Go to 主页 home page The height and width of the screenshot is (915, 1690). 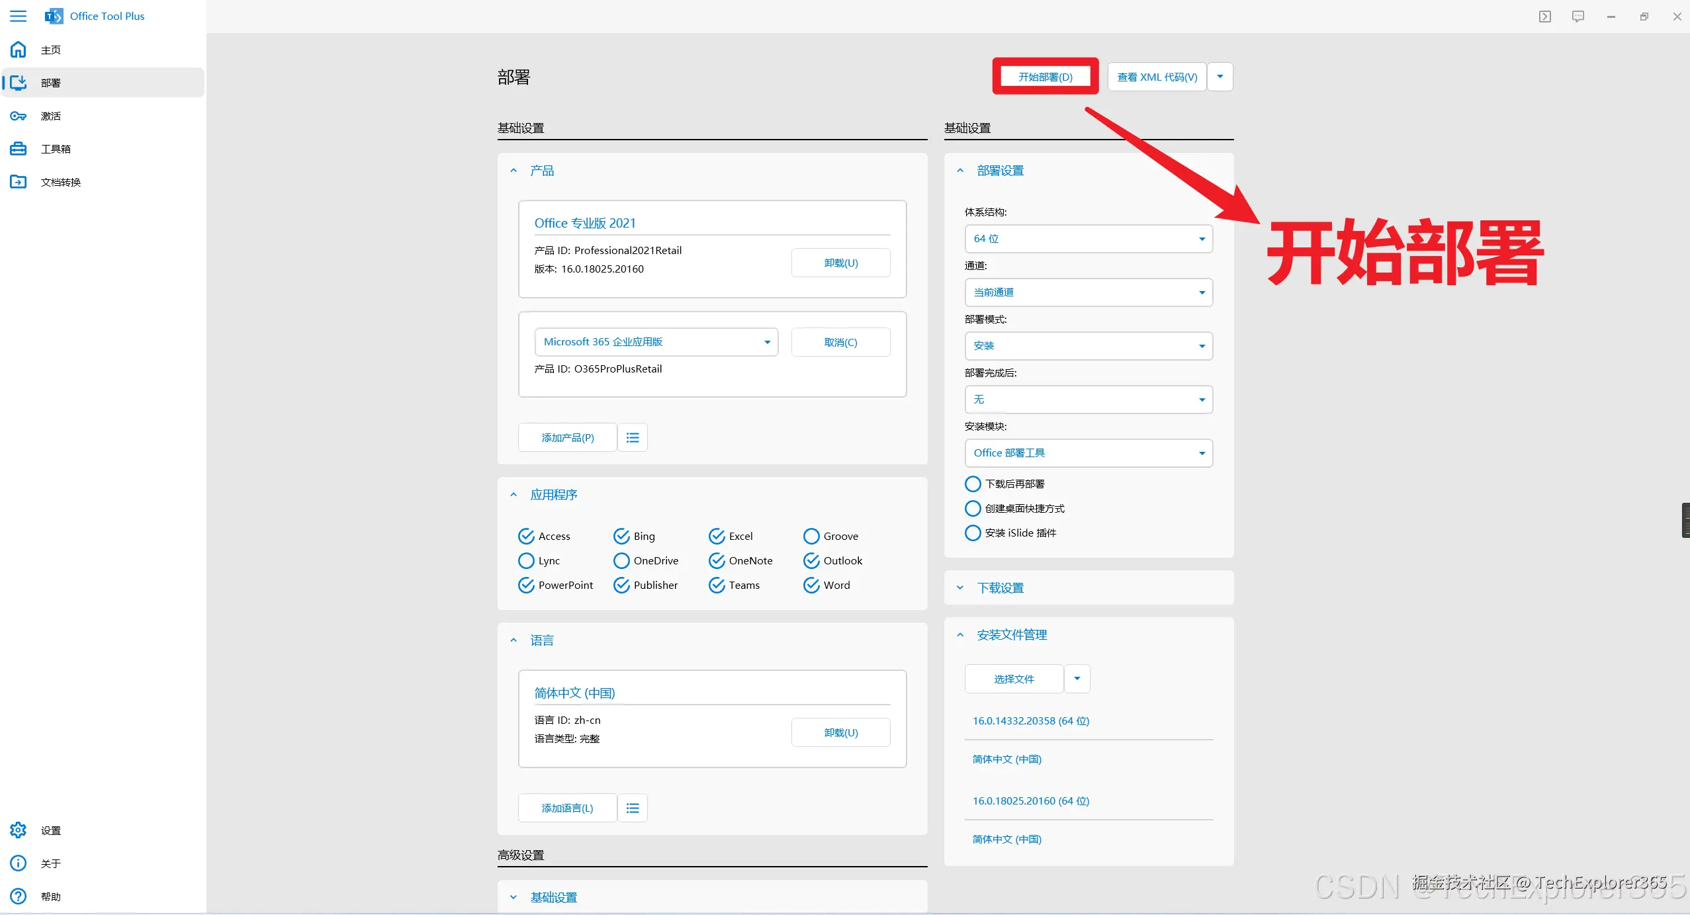click(50, 50)
